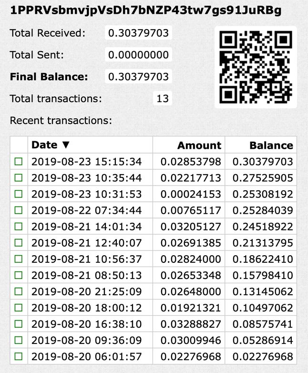Click the Total transactions count 13
308x373 pixels.
tap(163, 98)
